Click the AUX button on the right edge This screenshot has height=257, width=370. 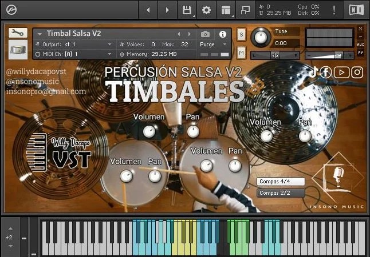click(x=360, y=45)
